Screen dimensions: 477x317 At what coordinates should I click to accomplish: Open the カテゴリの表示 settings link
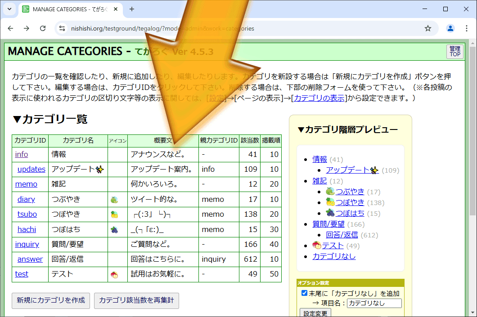(x=319, y=98)
